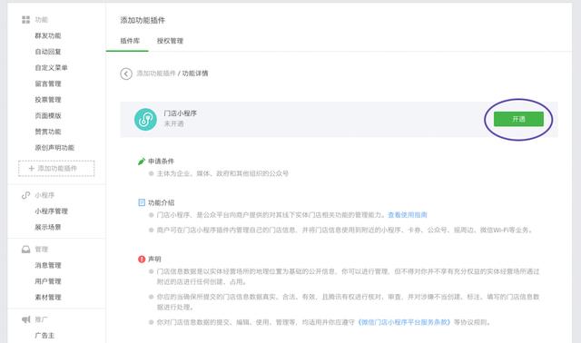The height and width of the screenshot is (343, 581).
Task: Open 素材管理 in the sidebar
Action: (48, 297)
